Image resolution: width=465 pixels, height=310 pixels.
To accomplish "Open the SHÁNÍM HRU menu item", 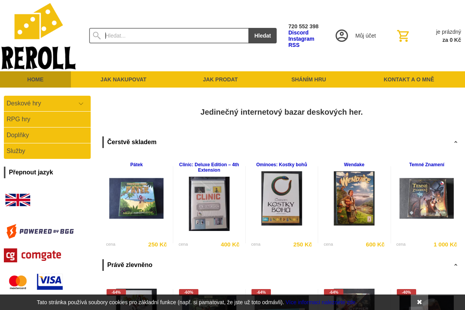I will [x=308, y=79].
